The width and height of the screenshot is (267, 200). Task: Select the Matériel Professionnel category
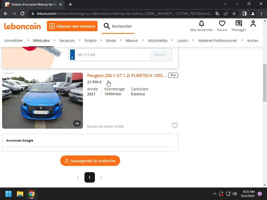pyautogui.click(x=218, y=41)
